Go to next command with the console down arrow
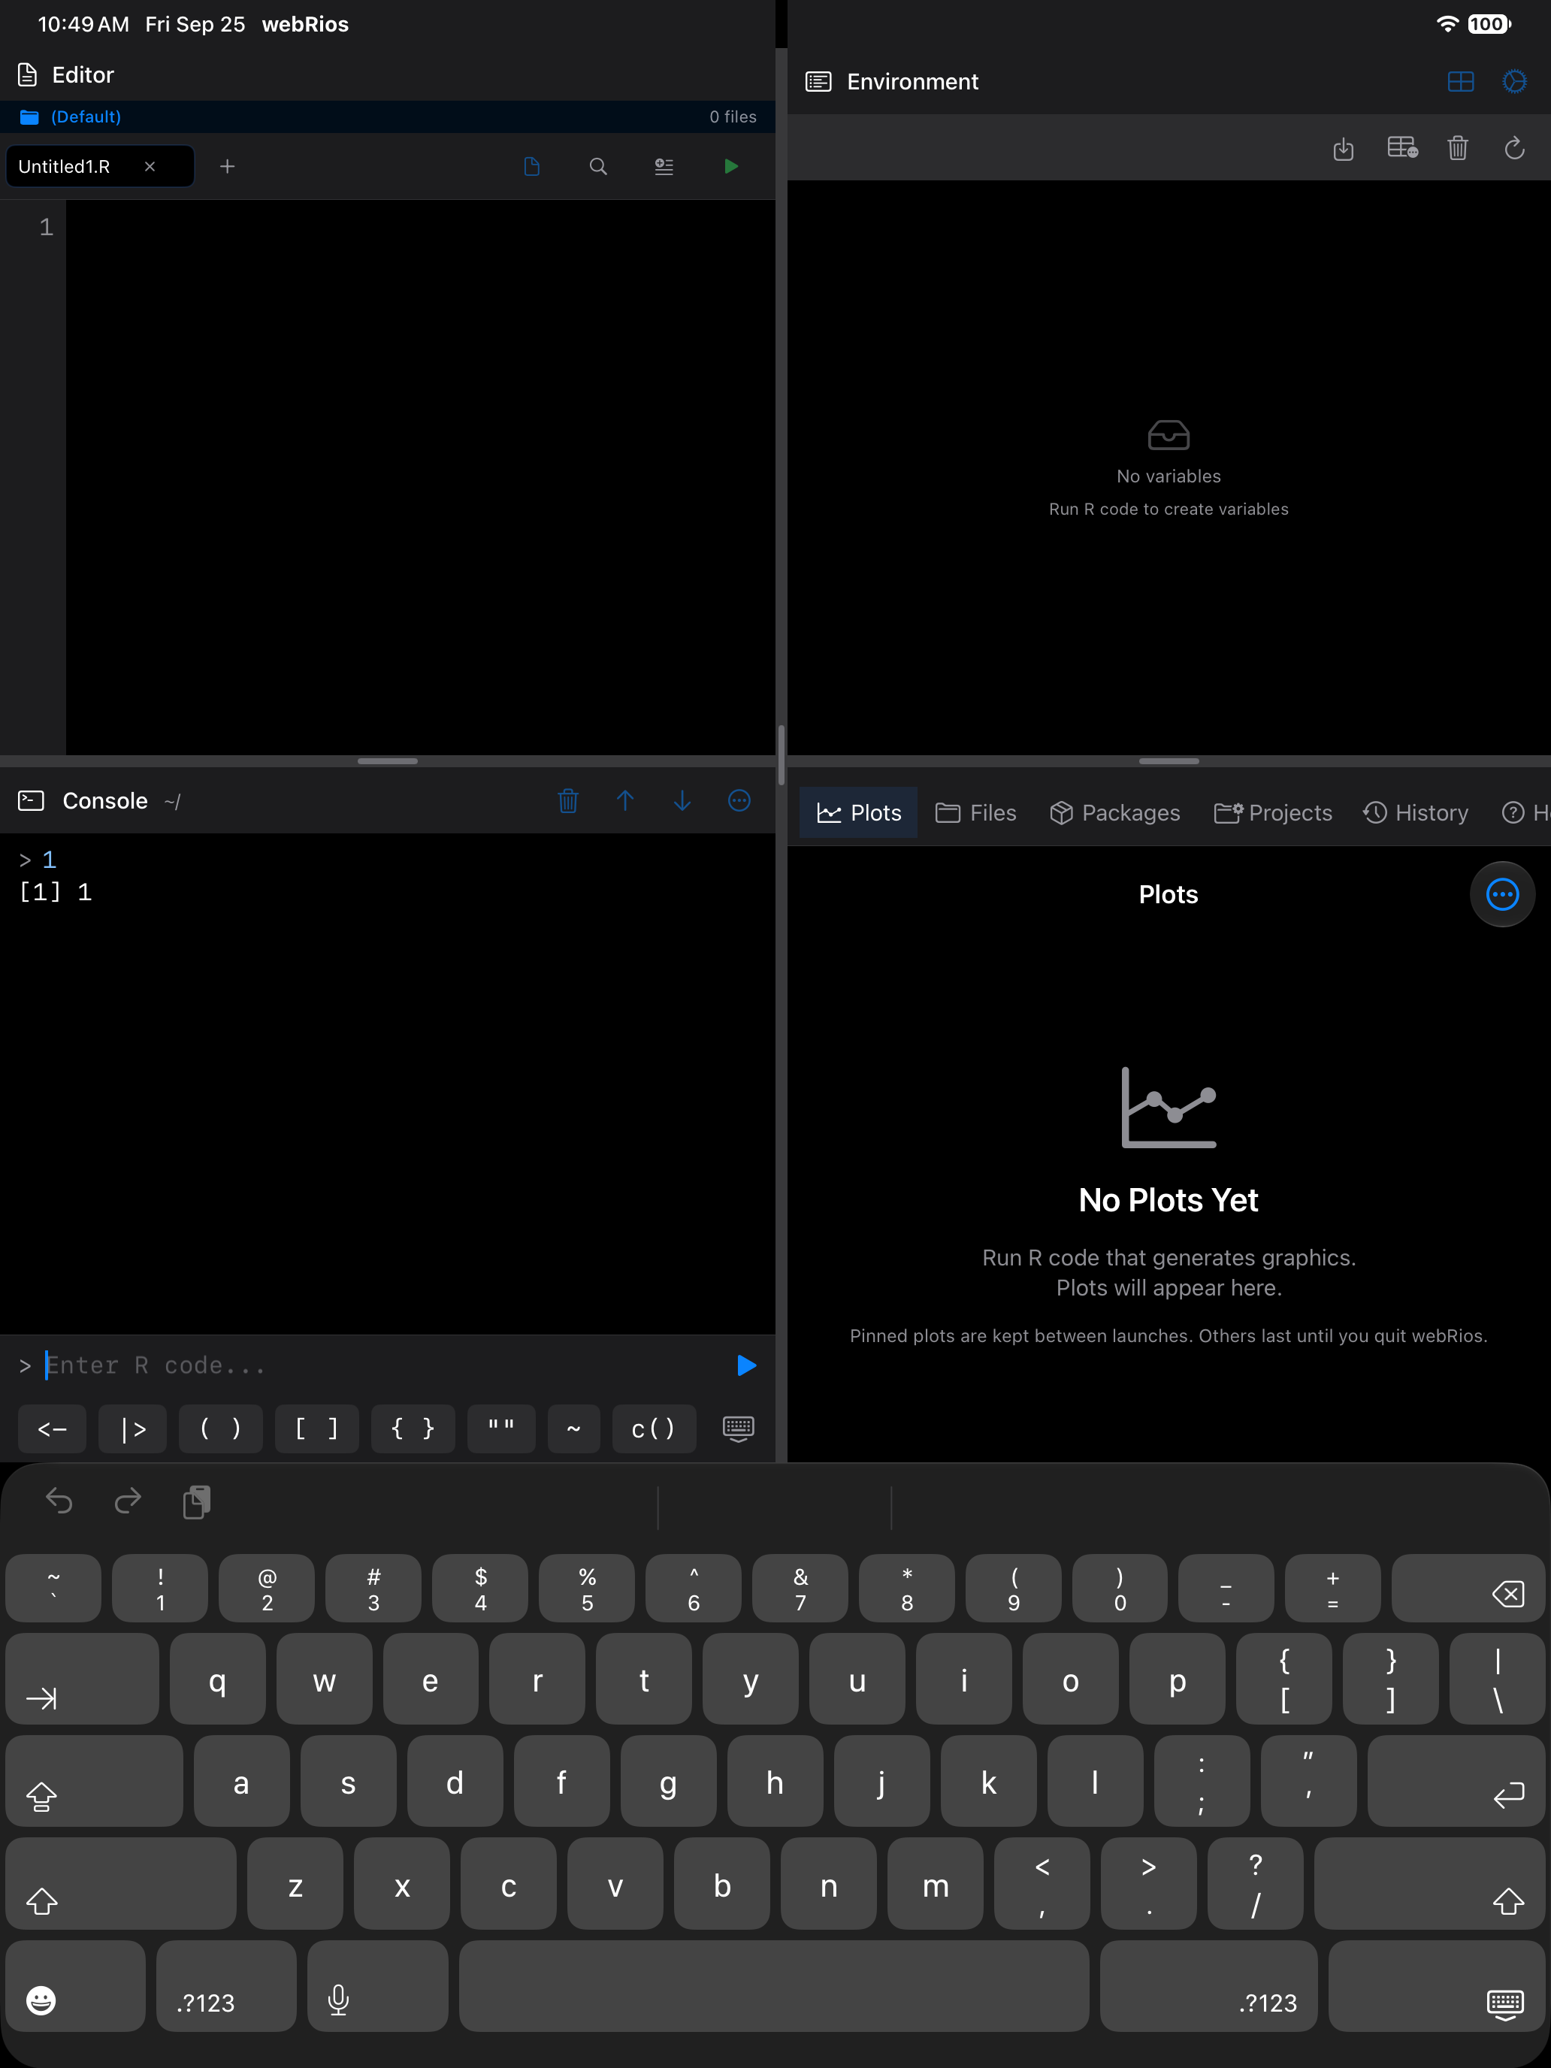Screen dimensions: 1551x2068 pos(682,801)
